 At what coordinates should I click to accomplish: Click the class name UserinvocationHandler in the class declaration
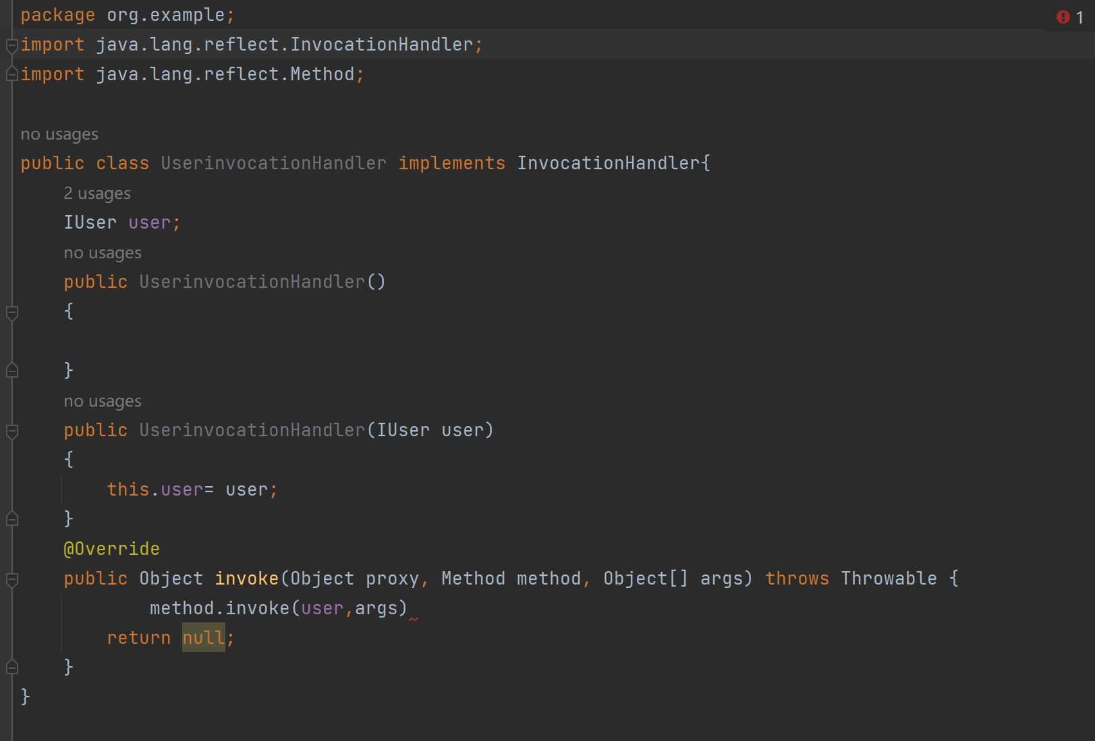point(274,163)
